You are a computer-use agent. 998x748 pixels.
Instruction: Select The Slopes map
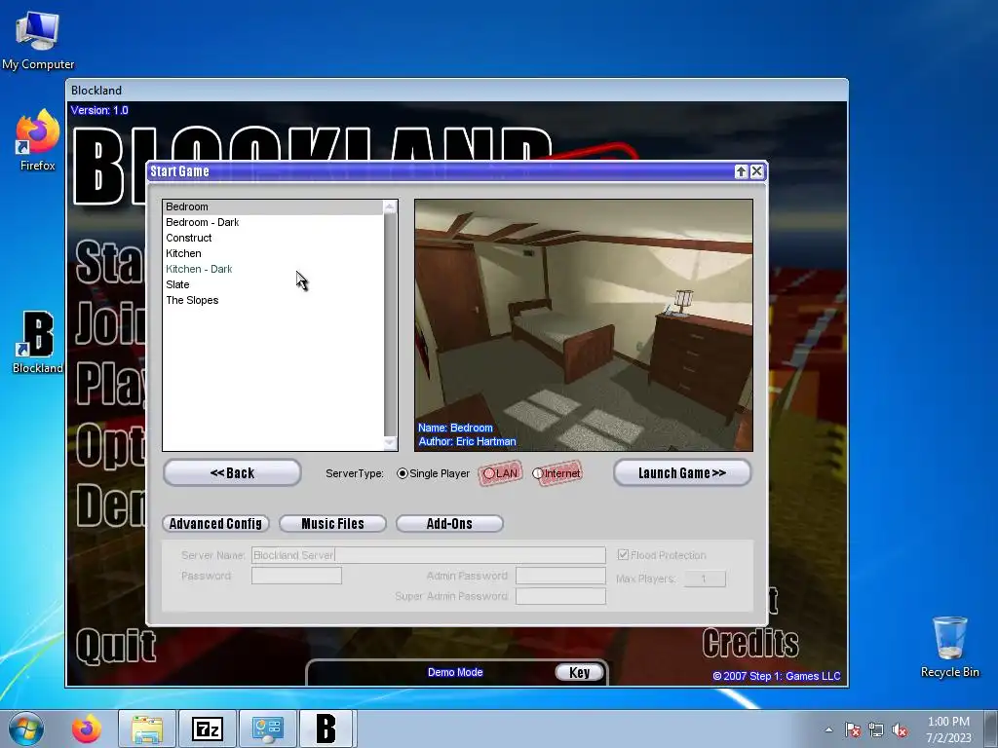pyautogui.click(x=273, y=300)
